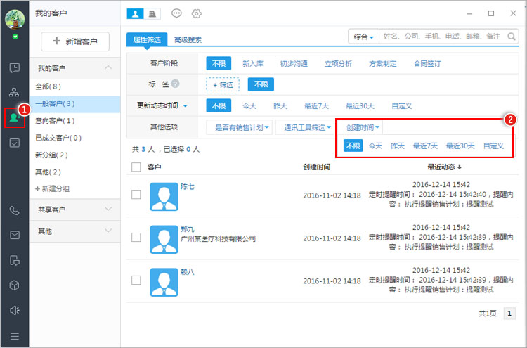Select 不限 under 创建时间 filter
This screenshot has width=527, height=348.
coord(353,146)
